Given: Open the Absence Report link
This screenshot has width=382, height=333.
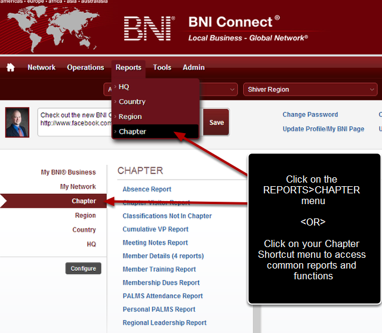Looking at the screenshot, I should [147, 189].
